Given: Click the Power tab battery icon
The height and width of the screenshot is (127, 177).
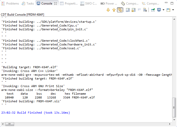Looking at the screenshot, I should coord(102,4).
